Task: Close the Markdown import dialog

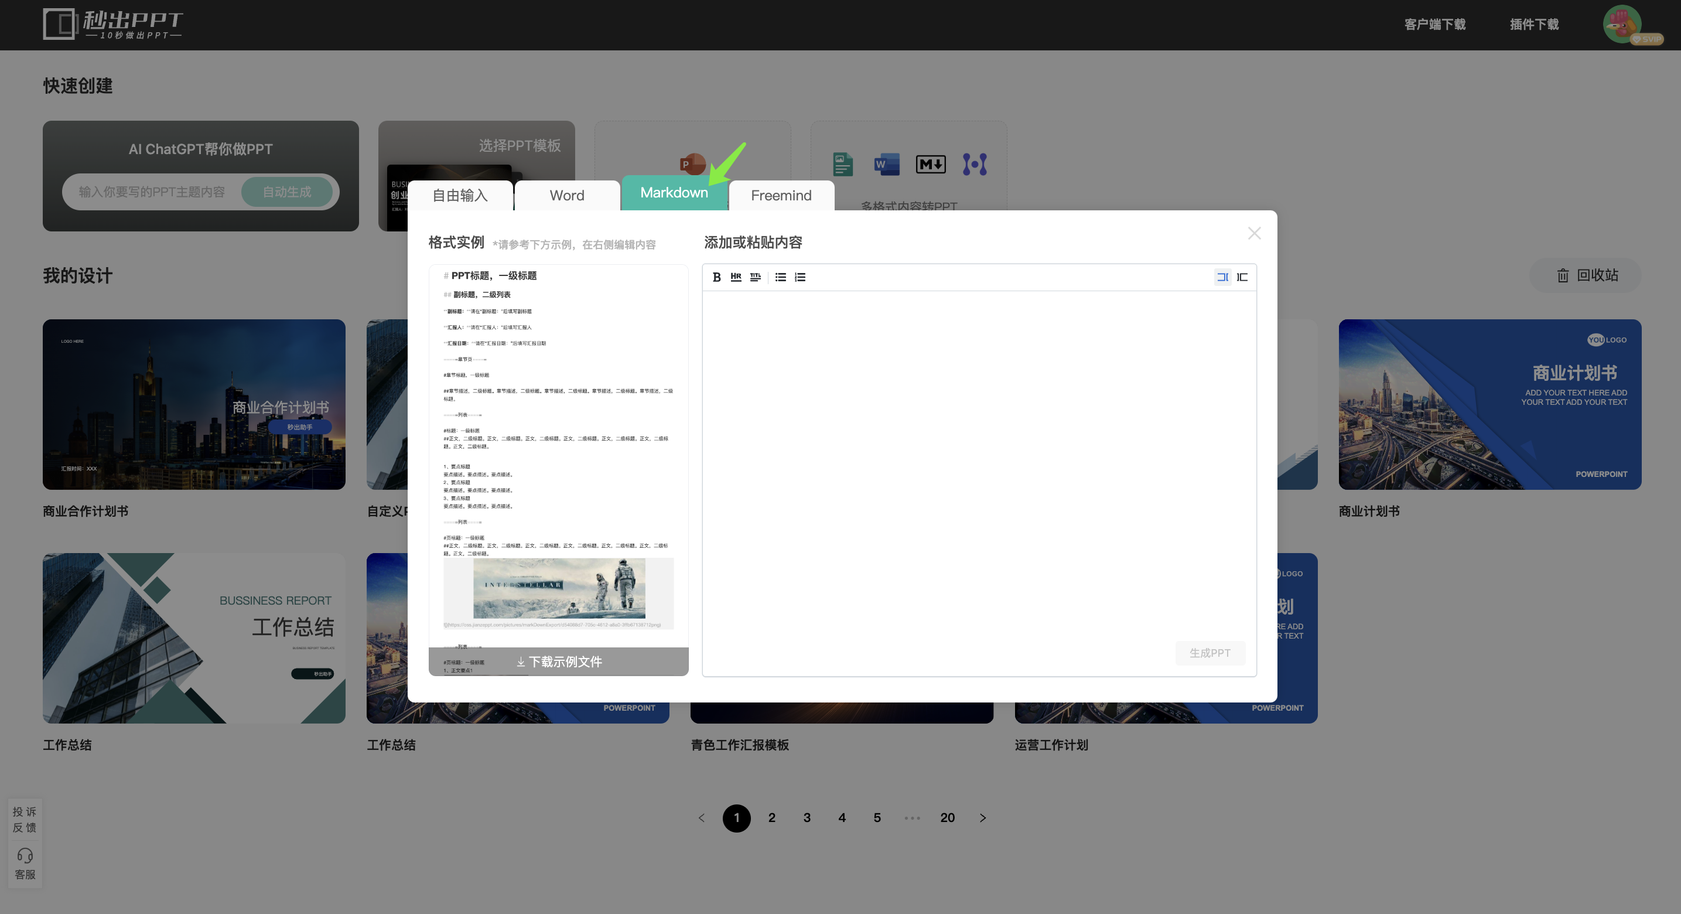Action: [x=1254, y=233]
